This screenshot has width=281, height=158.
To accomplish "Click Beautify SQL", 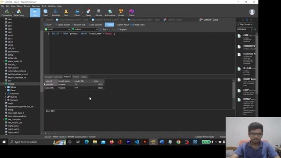I will tap(79, 25).
